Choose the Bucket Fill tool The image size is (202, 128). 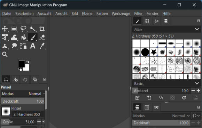(x=23, y=37)
